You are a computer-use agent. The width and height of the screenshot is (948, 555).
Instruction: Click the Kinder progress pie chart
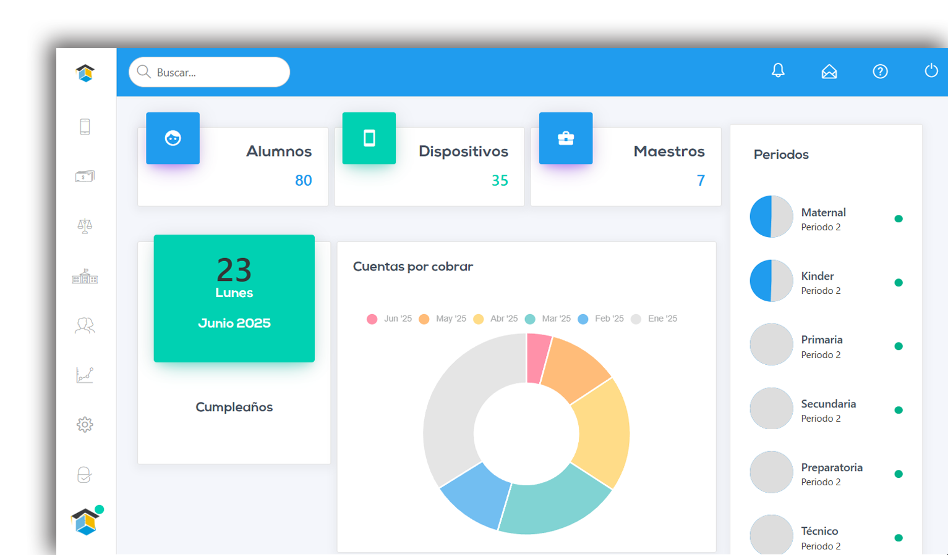771,280
